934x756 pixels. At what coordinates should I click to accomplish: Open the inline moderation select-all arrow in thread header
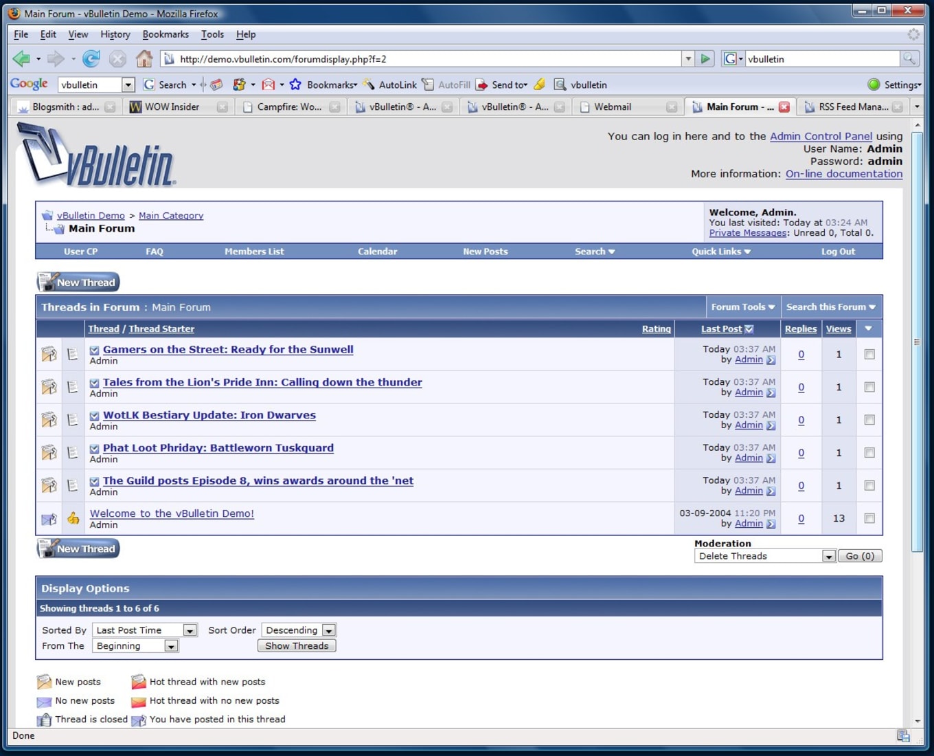click(868, 329)
